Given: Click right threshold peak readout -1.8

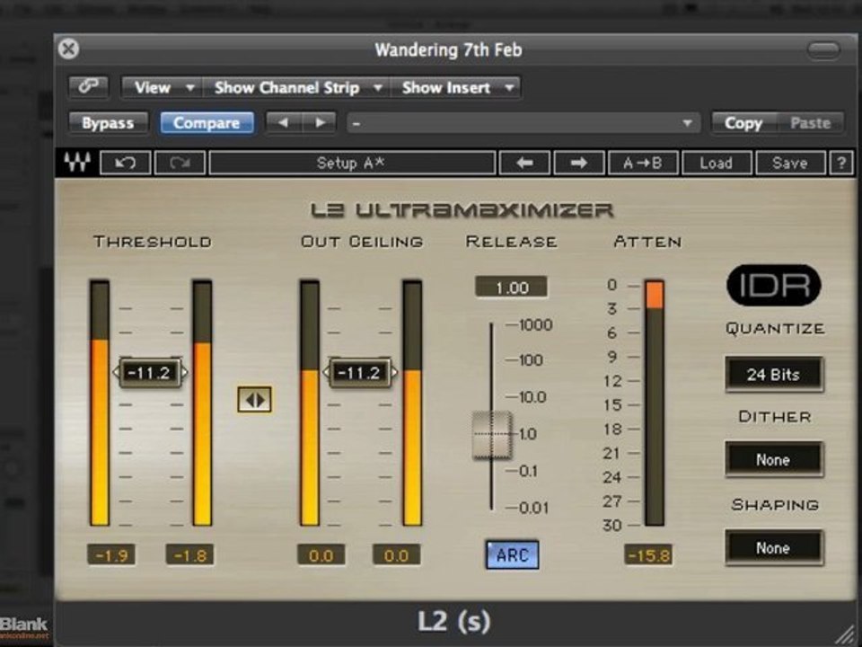Looking at the screenshot, I should pos(189,554).
